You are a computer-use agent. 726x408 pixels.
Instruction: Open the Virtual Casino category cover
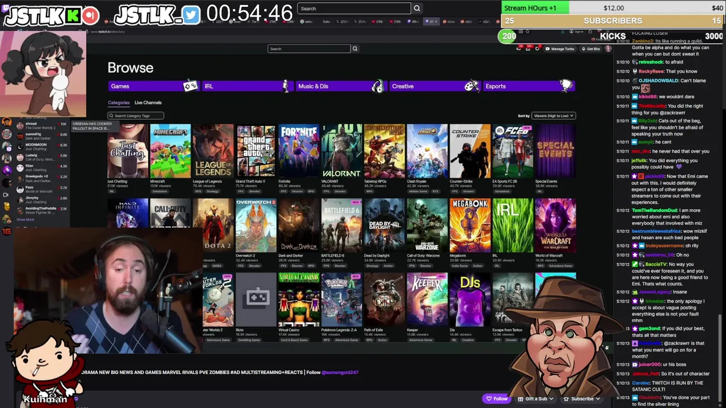(299, 300)
